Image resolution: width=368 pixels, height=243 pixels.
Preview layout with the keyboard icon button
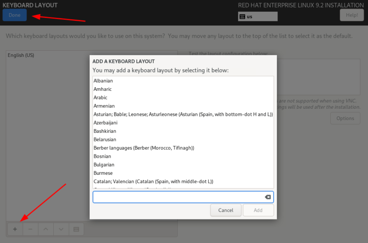click(76, 229)
